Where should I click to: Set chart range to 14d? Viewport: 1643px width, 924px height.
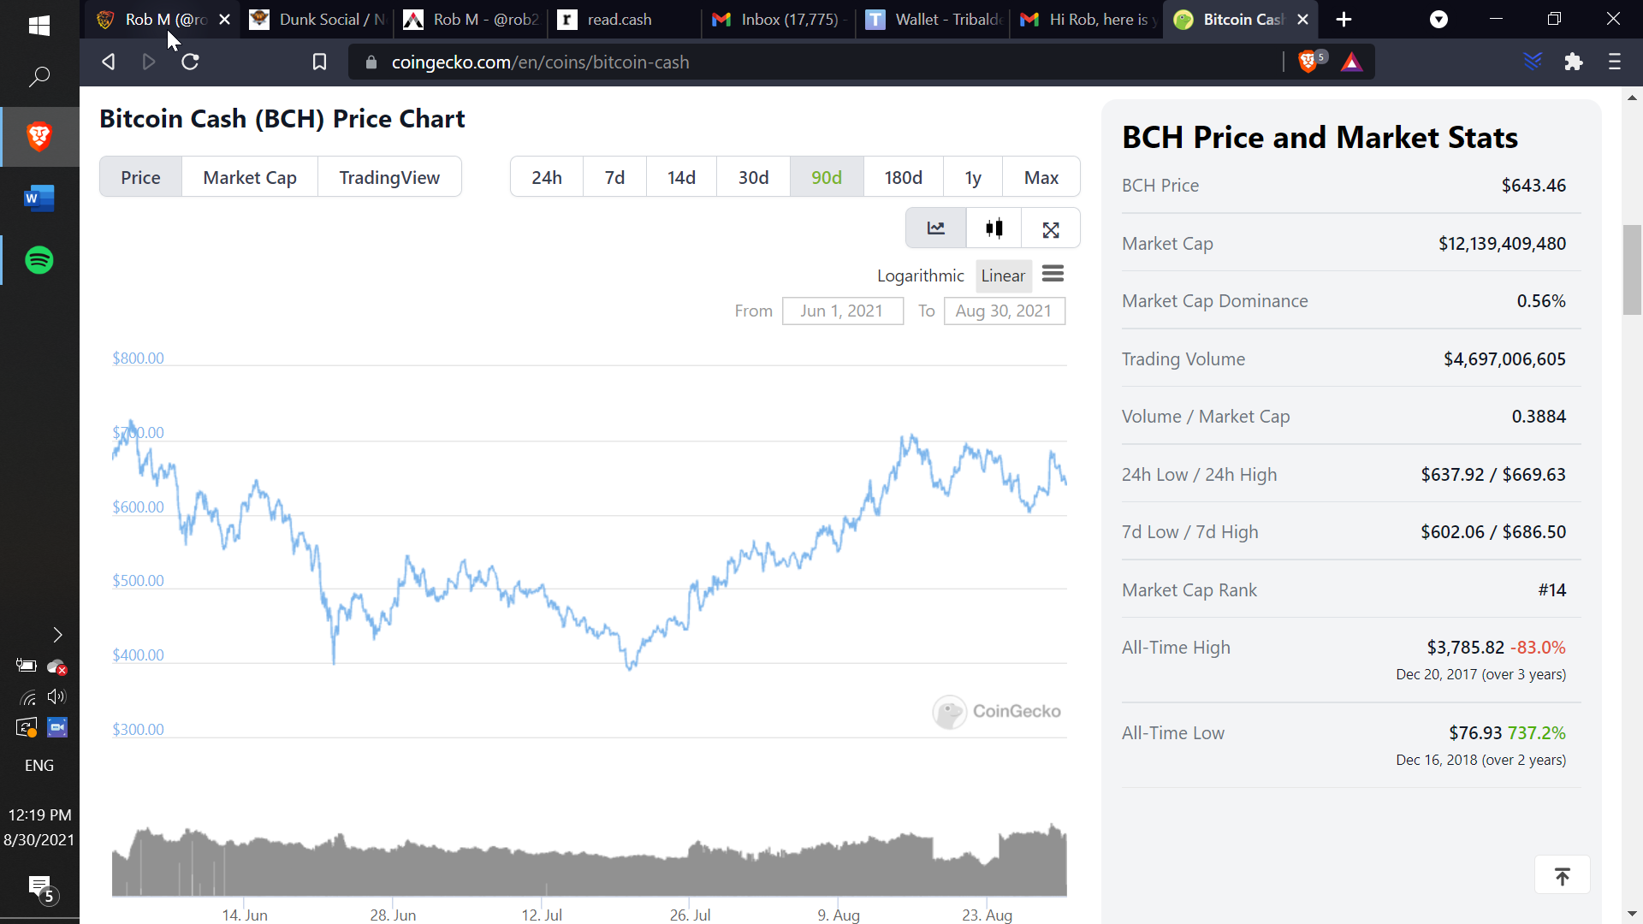coord(681,177)
